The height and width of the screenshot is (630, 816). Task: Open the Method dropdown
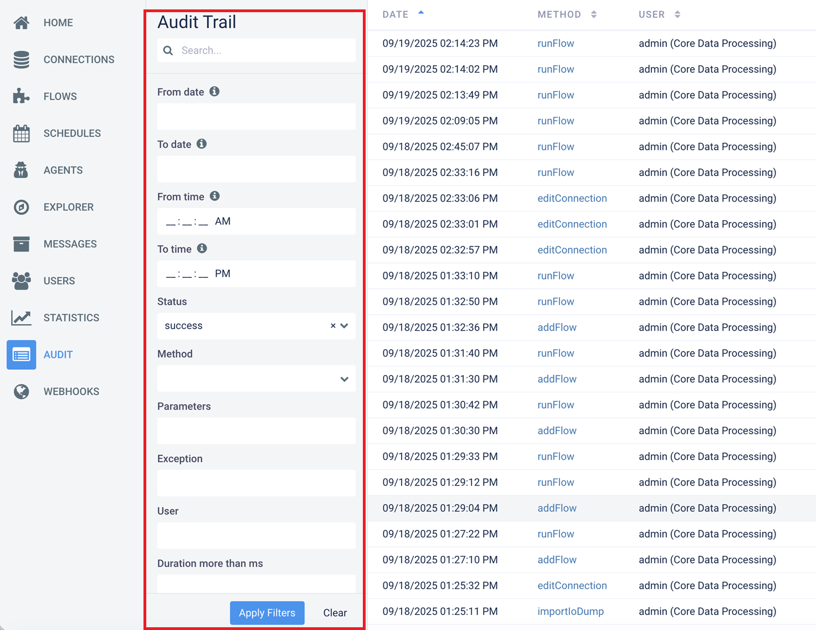[345, 379]
